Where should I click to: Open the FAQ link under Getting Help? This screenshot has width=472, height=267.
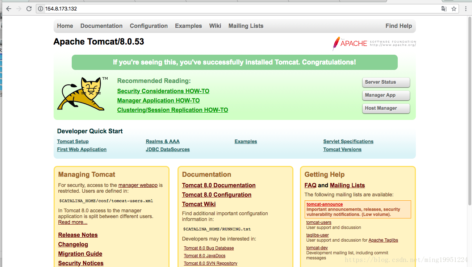click(310, 185)
